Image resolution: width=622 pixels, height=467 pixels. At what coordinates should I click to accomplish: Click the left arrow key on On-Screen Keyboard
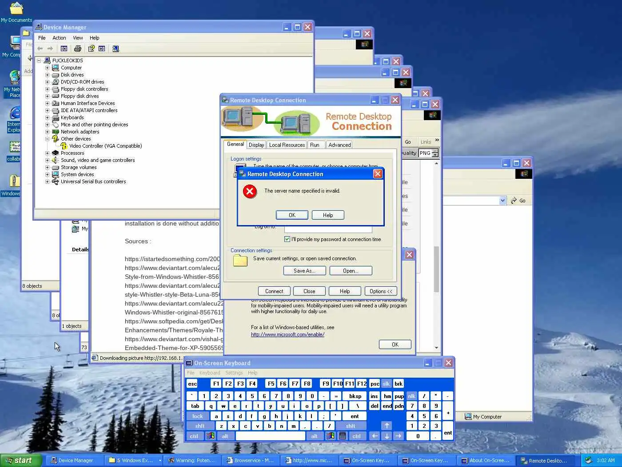[x=375, y=436]
